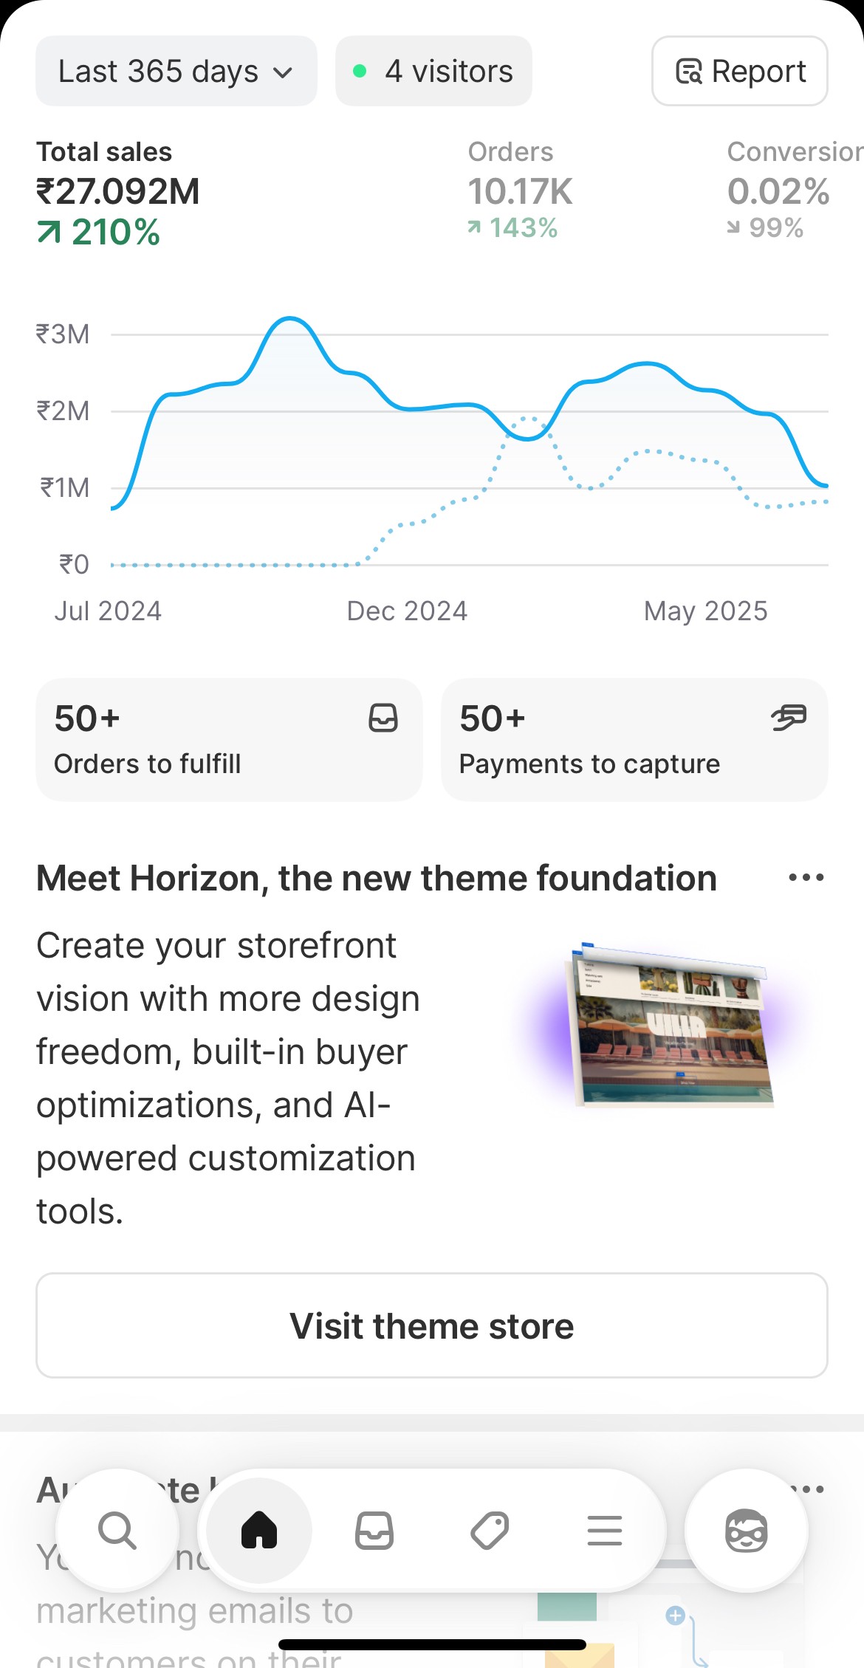
Task: Click the Horizon theme preview image
Action: pos(668,1026)
